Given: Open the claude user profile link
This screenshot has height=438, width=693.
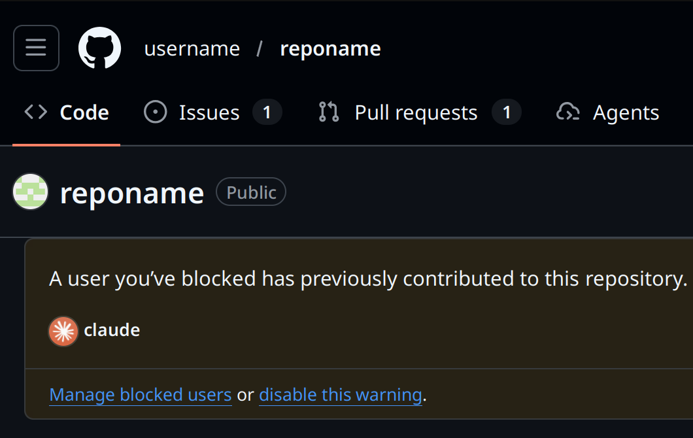Looking at the screenshot, I should [112, 330].
